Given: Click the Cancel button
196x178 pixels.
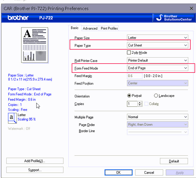Looking at the screenshot, I should pyautogui.click(x=149, y=172).
